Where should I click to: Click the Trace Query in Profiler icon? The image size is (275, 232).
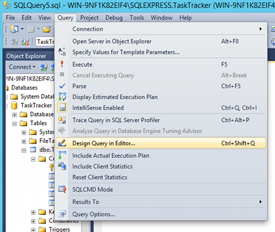pyautogui.click(x=62, y=120)
